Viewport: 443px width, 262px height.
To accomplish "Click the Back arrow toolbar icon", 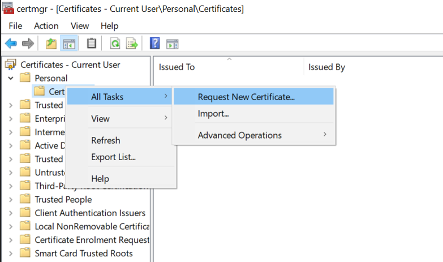I will coord(11,44).
